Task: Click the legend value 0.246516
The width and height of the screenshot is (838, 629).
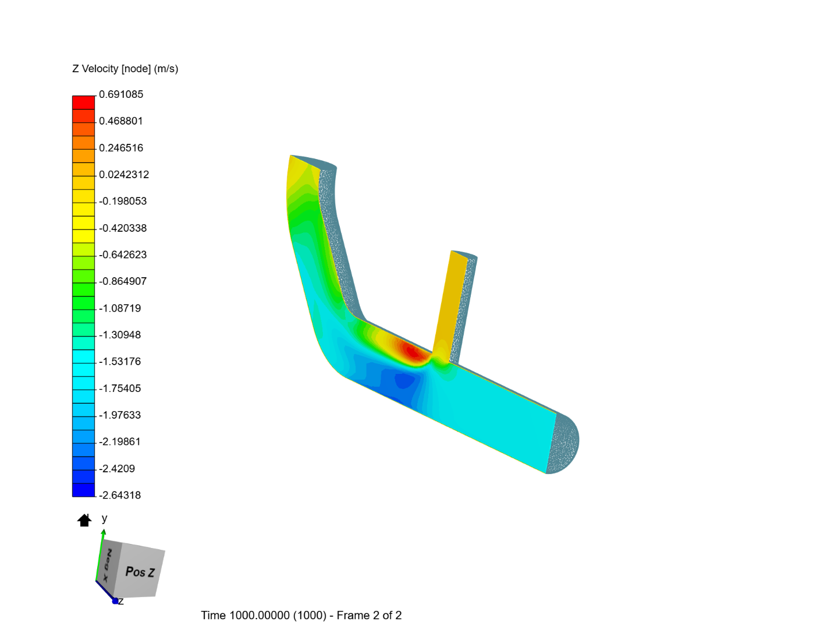Action: pyautogui.click(x=121, y=148)
